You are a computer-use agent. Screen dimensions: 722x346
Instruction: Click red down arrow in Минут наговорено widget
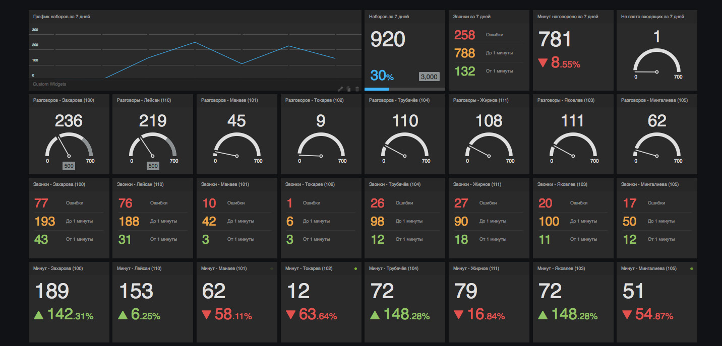(x=543, y=63)
